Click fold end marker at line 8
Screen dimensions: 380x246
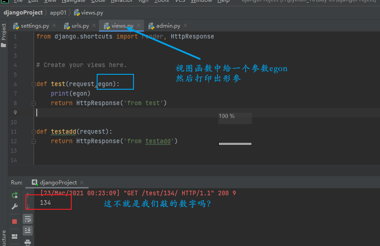pyautogui.click(x=34, y=103)
